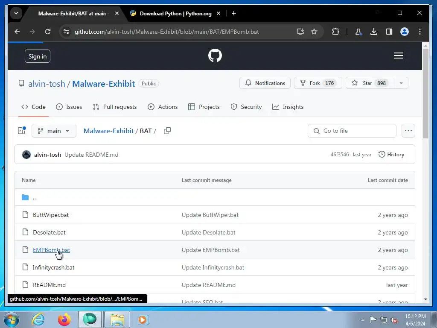
Task: Open the browser profile avatar
Action: 405,32
